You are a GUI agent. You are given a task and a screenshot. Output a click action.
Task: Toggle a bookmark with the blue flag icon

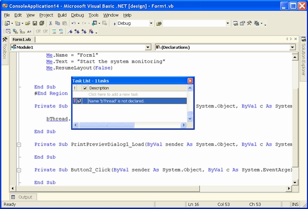70,31
